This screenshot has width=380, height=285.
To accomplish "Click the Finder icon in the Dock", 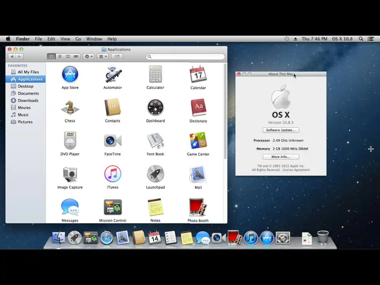I will click(x=58, y=237).
